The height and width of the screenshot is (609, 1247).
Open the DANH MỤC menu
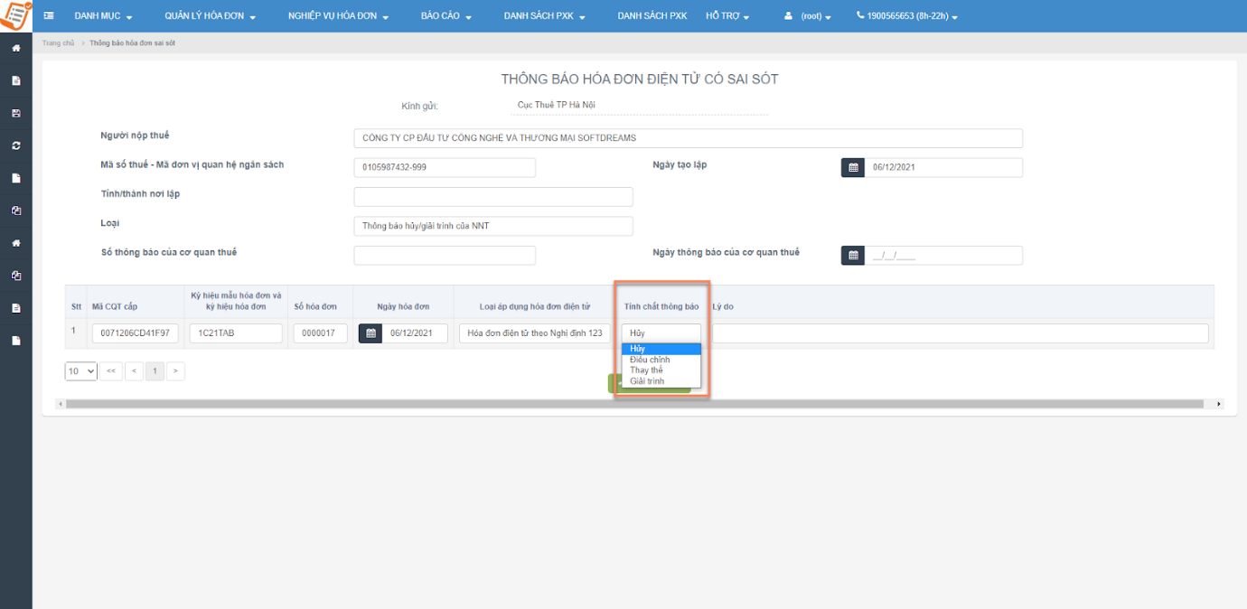[103, 16]
